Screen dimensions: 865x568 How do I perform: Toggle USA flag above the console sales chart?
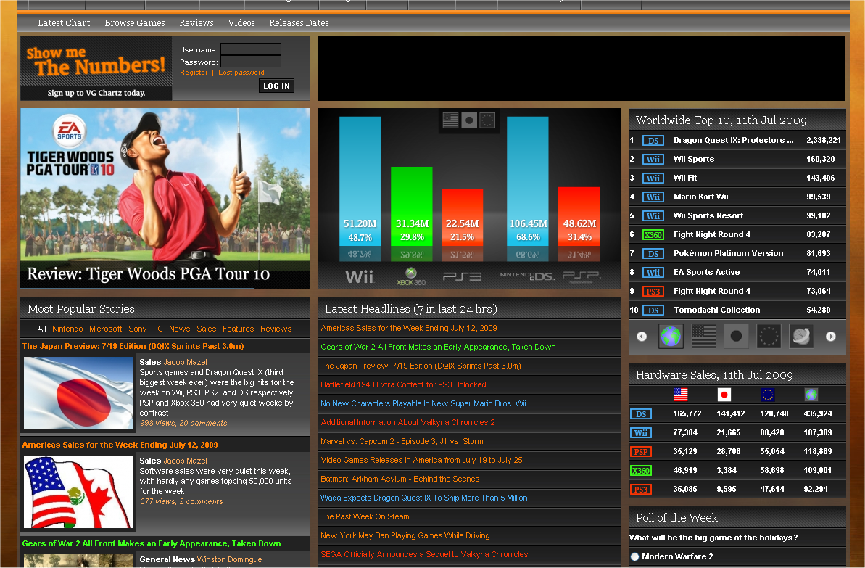tap(451, 120)
